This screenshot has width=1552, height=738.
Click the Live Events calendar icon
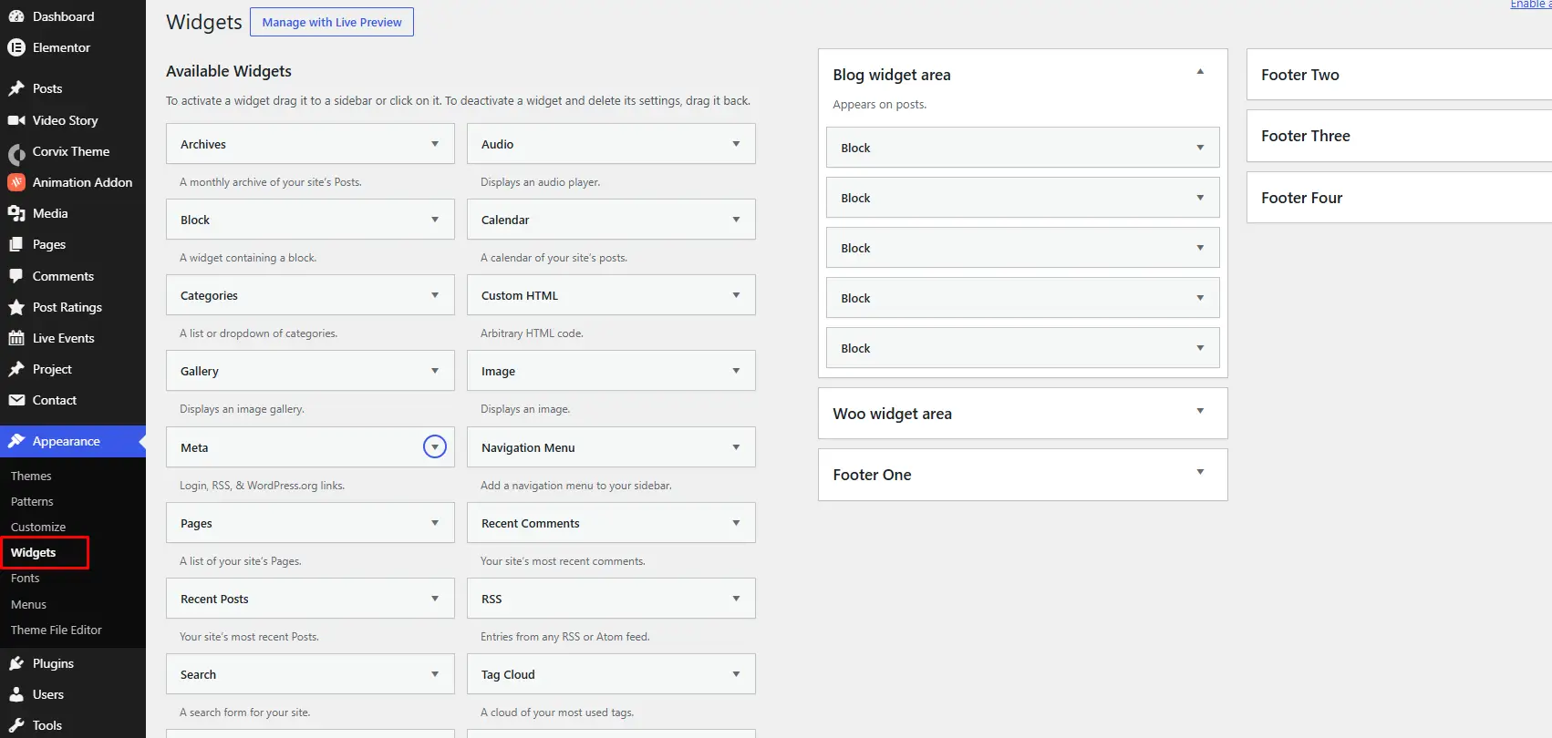click(x=16, y=338)
